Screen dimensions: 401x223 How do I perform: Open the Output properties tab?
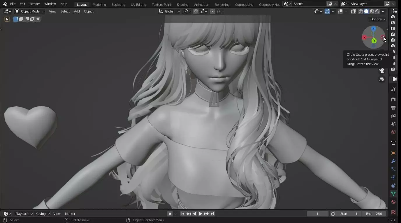[393, 108]
